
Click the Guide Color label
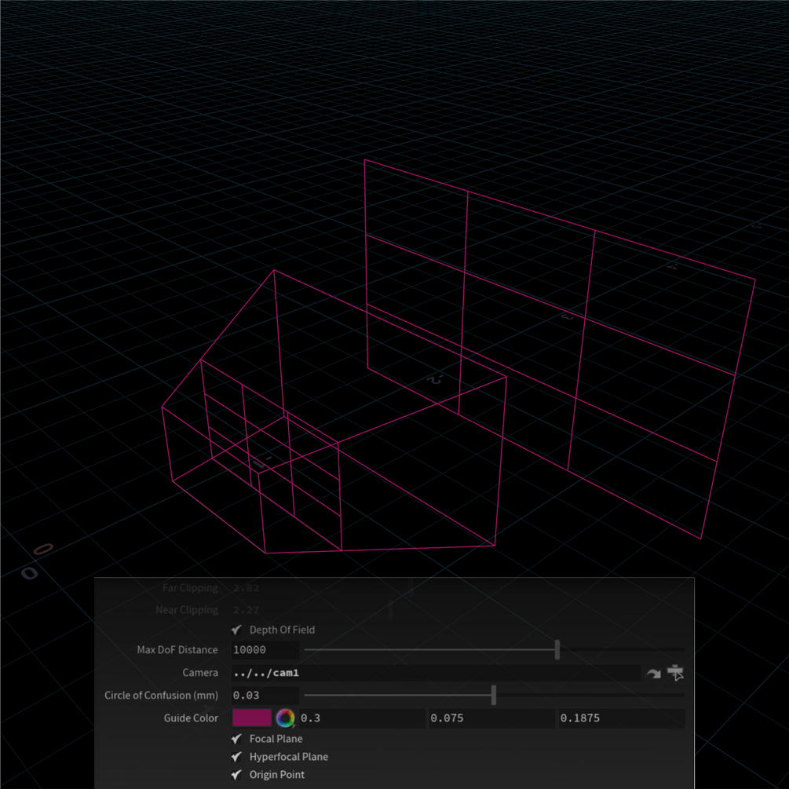point(191,718)
